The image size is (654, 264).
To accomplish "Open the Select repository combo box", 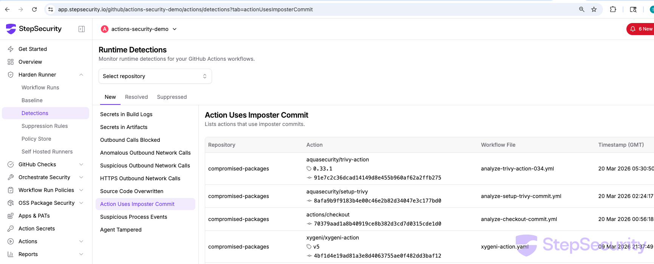I will [155, 76].
